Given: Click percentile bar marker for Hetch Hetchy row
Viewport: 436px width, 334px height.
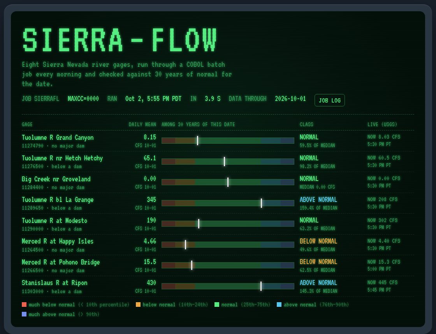Looking at the screenshot, I should [224, 162].
